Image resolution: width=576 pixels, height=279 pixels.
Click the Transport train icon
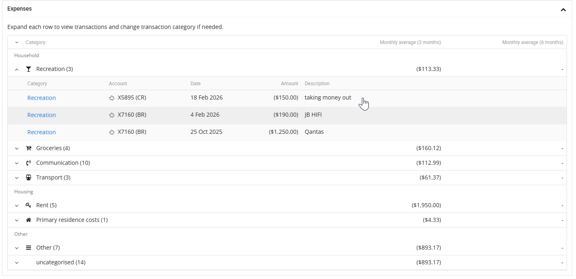coord(29,177)
